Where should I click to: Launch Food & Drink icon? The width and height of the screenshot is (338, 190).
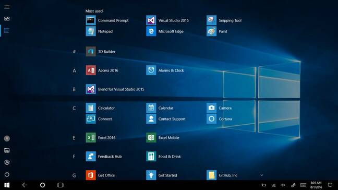click(151, 157)
